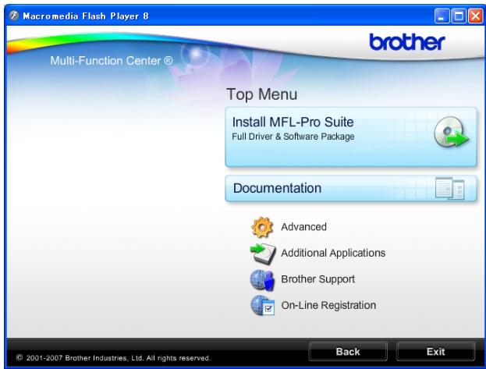Click the Install MFL-Pro Suite button
This screenshot has width=486, height=369.
tap(351, 137)
